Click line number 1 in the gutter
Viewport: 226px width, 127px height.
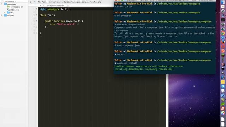34,9
